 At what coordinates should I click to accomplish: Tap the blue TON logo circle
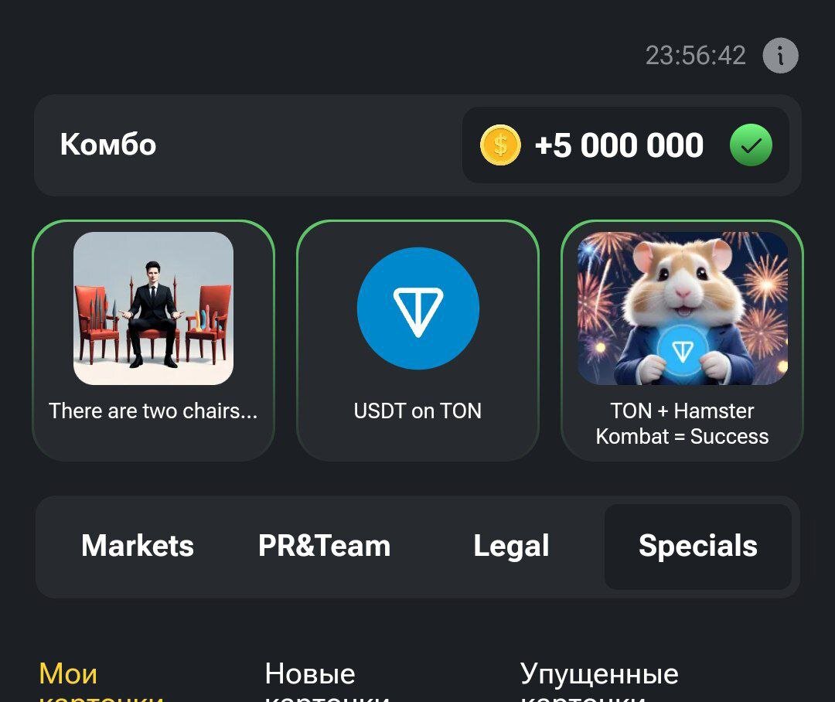point(418,308)
